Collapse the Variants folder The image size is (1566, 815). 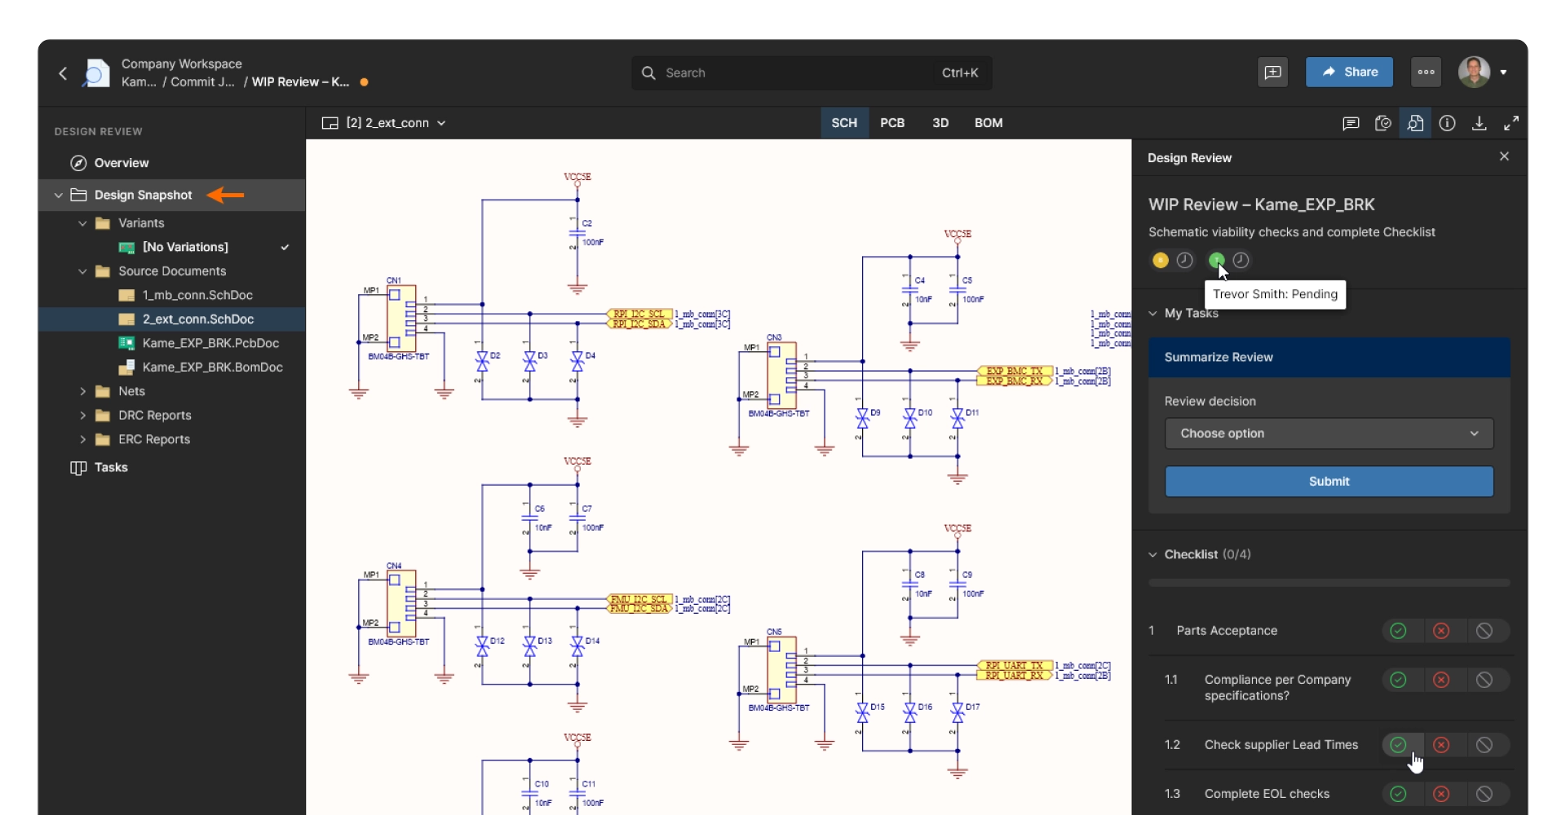pyautogui.click(x=82, y=223)
